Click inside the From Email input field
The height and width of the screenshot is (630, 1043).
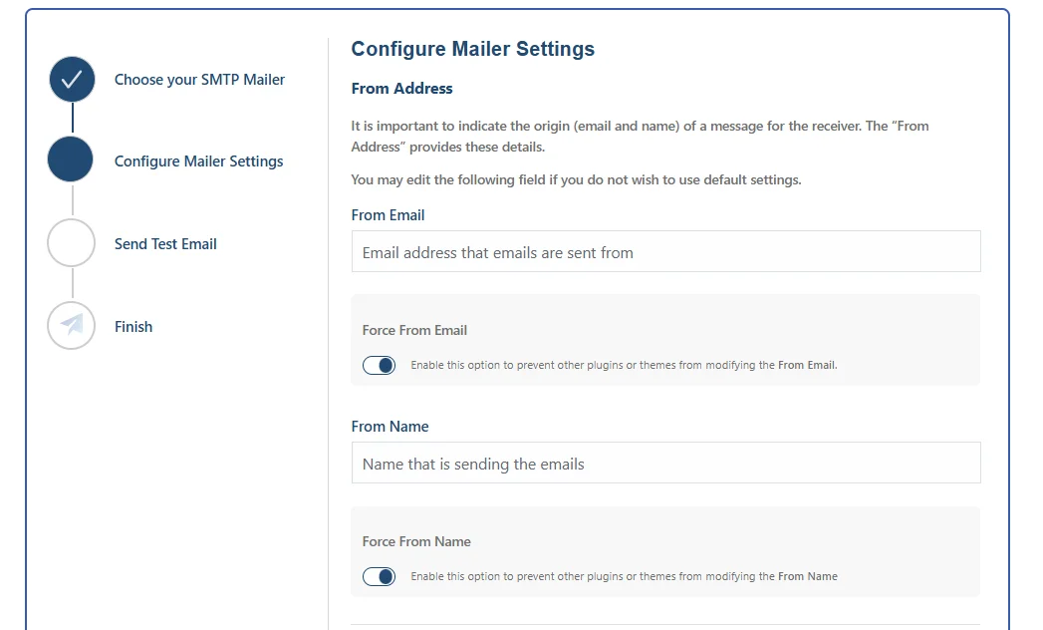(x=664, y=251)
